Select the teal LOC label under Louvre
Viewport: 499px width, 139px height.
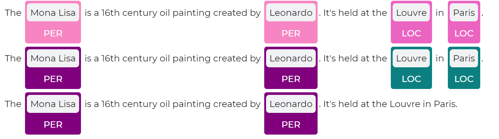411,79
